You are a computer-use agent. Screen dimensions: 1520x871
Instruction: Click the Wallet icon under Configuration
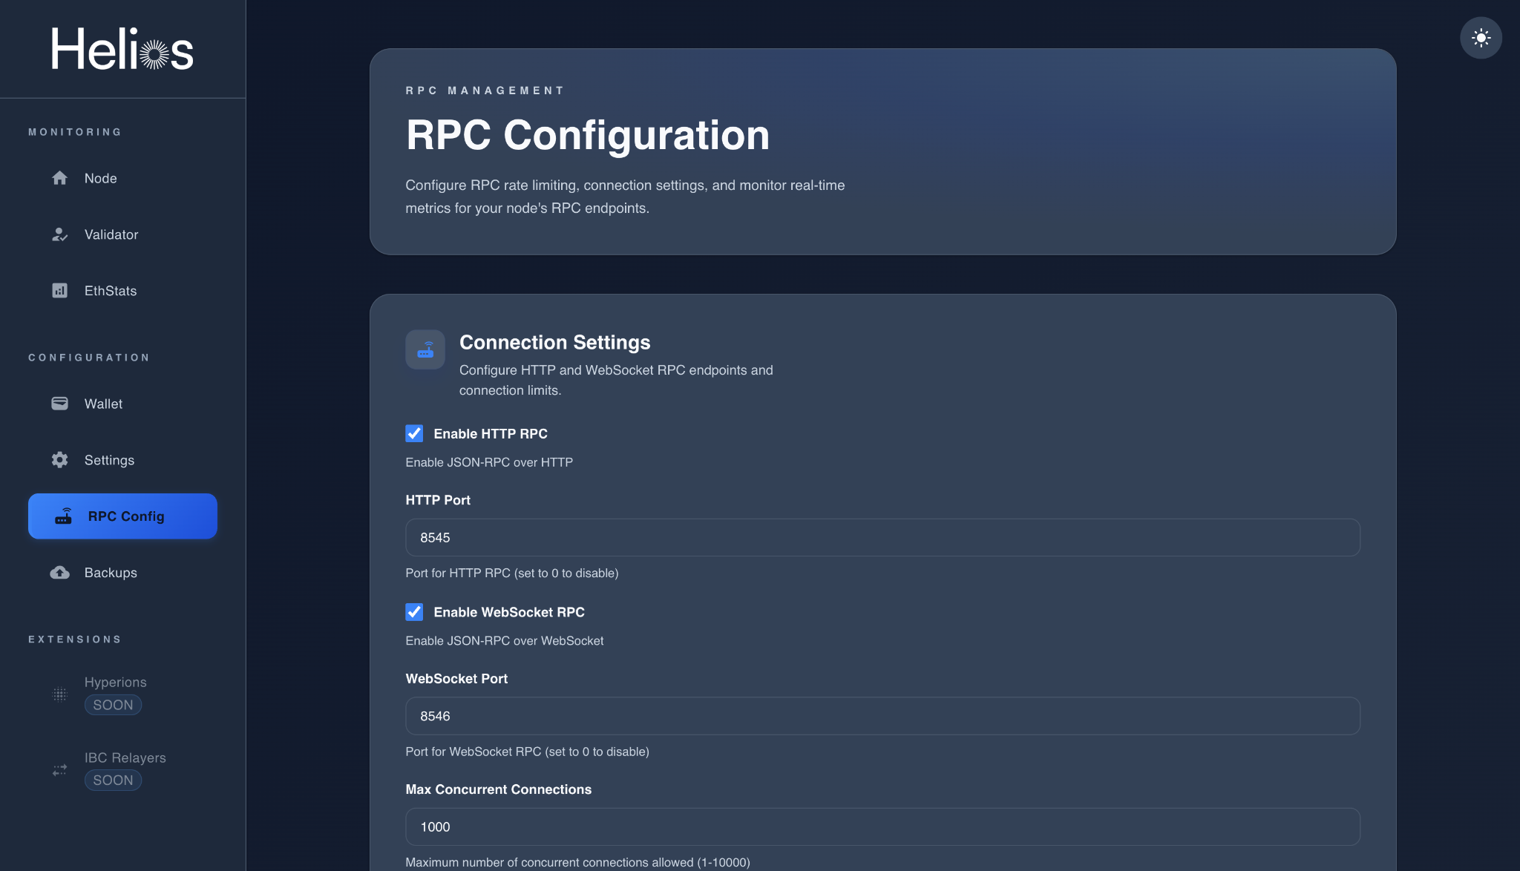pyautogui.click(x=59, y=404)
